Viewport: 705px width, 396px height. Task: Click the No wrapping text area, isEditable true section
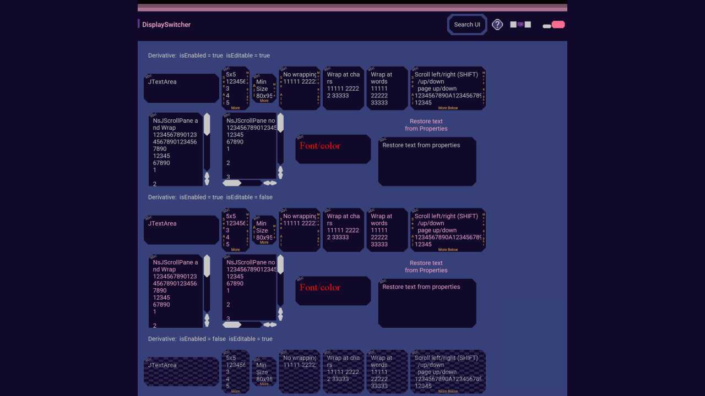300,89
